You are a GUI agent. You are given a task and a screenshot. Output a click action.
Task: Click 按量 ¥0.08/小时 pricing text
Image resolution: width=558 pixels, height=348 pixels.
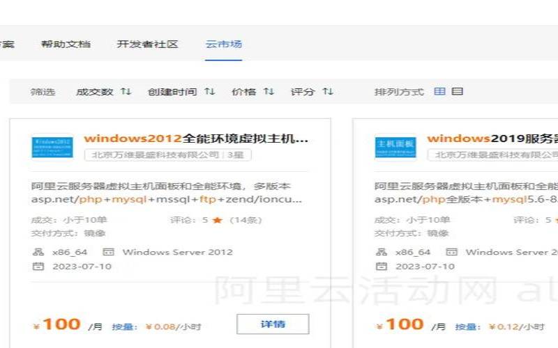point(156,326)
